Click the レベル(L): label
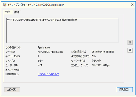The height and width of the screenshot is (97, 136). point(10,61)
